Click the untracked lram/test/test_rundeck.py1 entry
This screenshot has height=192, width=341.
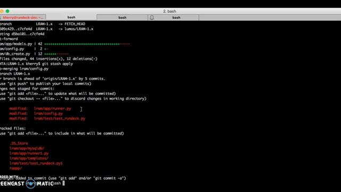point(36,163)
